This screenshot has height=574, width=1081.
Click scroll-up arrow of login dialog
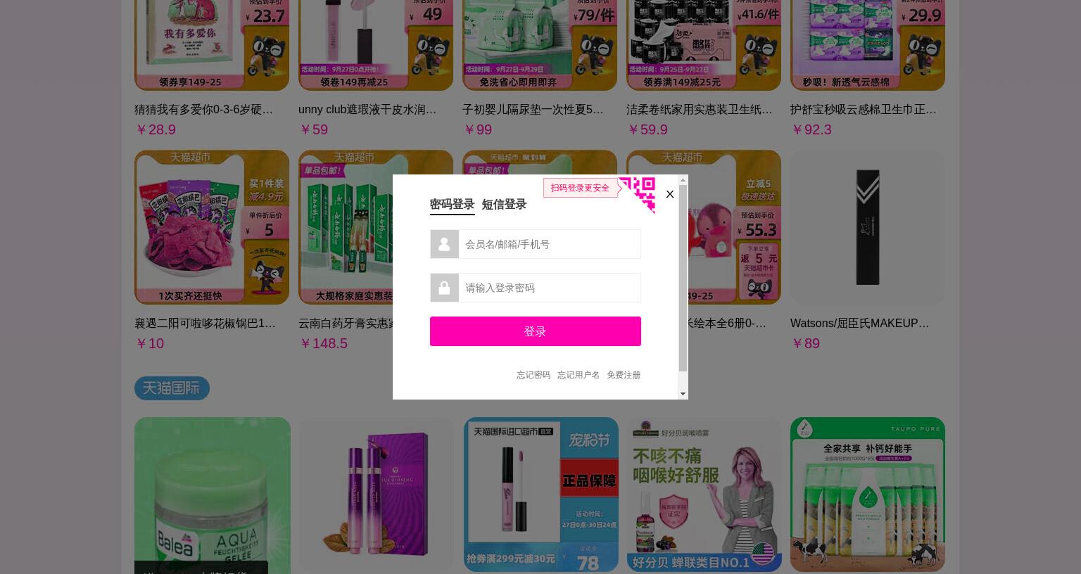(x=683, y=180)
